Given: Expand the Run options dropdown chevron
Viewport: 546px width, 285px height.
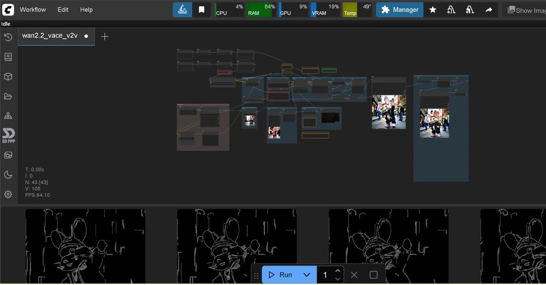Looking at the screenshot, I should point(307,275).
